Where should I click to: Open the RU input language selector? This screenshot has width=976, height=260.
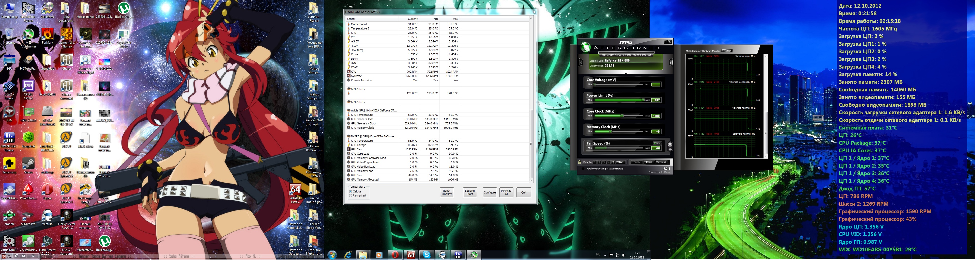pos(598,255)
